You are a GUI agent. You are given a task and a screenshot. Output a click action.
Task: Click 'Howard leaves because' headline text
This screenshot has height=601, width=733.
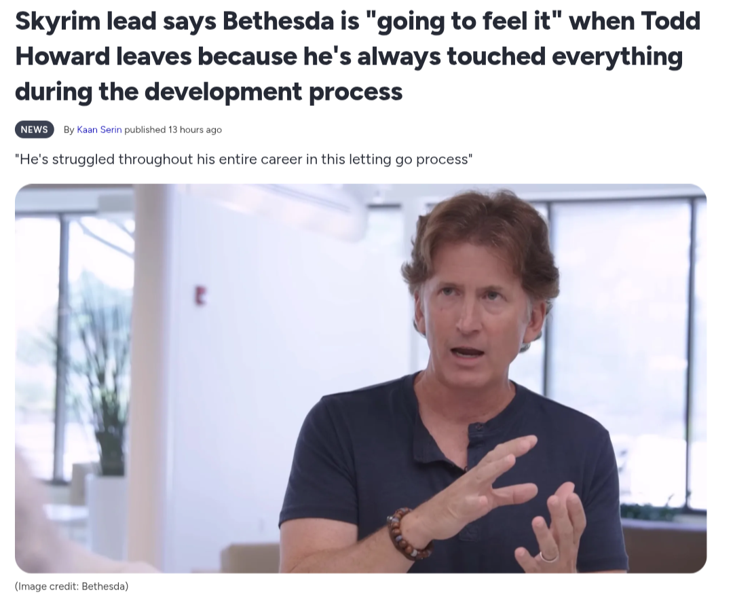point(156,56)
